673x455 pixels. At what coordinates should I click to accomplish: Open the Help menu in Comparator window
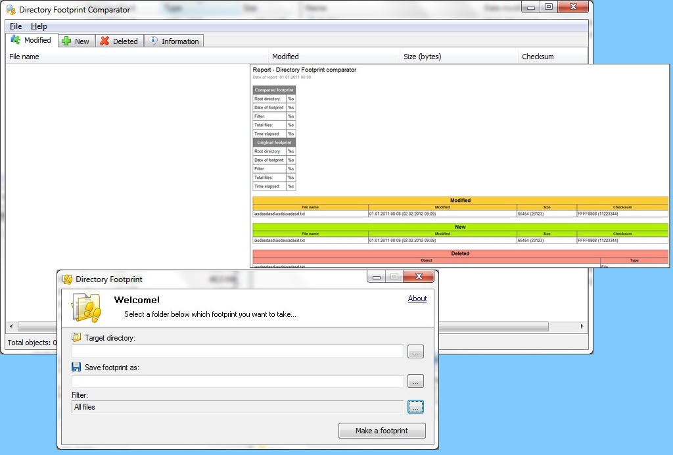pos(39,26)
